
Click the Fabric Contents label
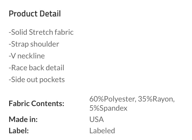point(37,103)
